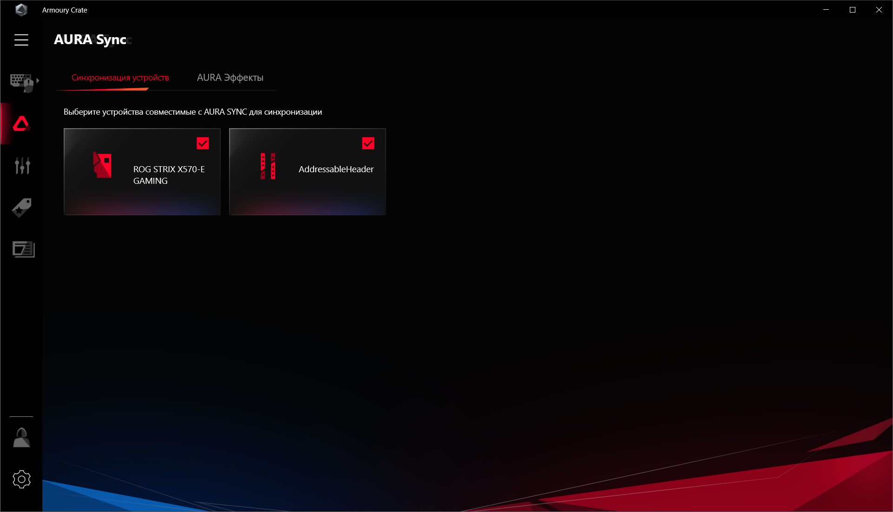
Task: Open the tuning sliders sidebar icon
Action: coord(22,165)
